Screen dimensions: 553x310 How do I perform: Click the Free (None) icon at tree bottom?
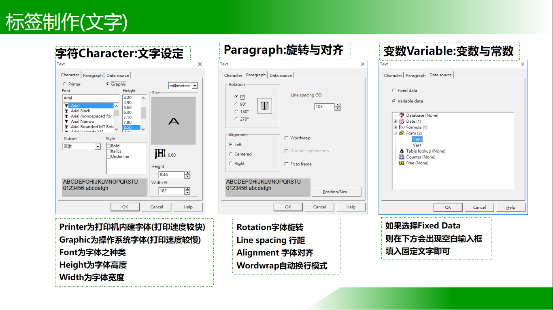click(x=402, y=163)
